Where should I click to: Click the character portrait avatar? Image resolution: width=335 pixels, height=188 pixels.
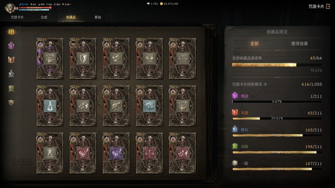pos(9,8)
